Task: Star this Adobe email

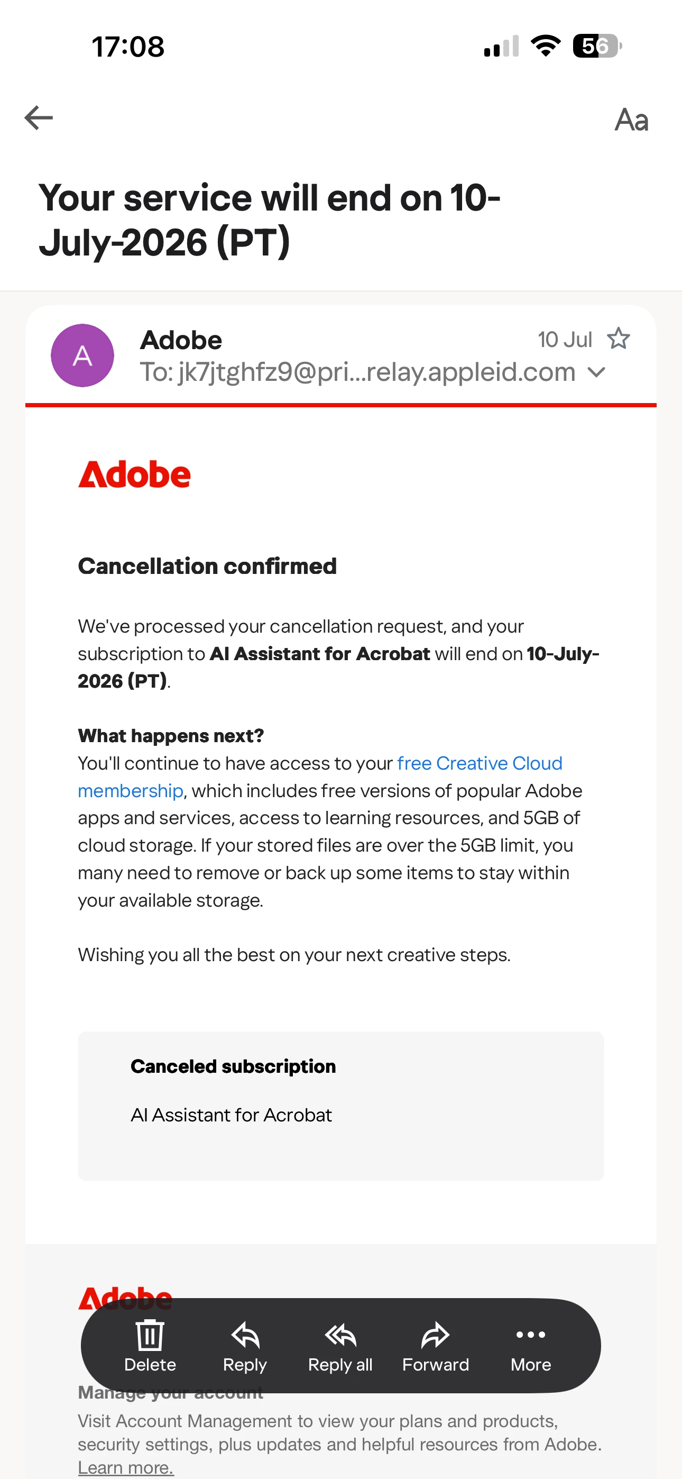Action: [x=618, y=339]
